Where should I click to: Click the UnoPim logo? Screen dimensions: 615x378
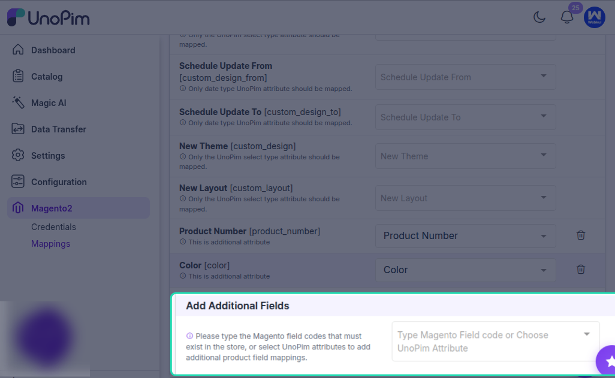(48, 17)
